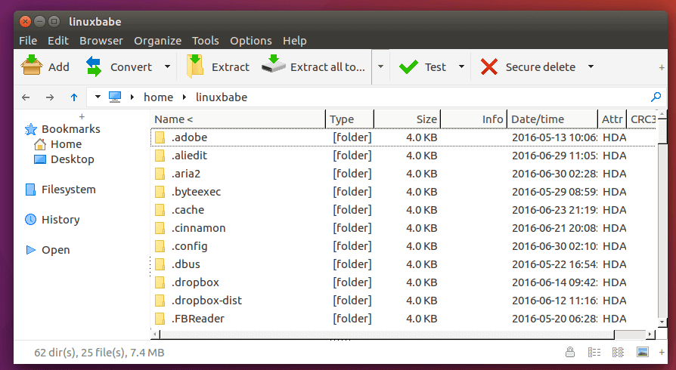Toggle image thumbnail view in status bar

(643, 353)
